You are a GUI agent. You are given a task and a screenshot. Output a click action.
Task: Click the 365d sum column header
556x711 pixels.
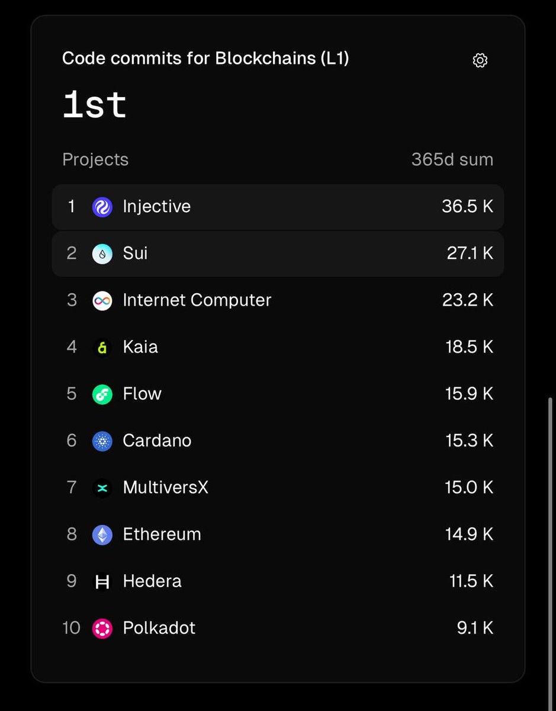[452, 159]
